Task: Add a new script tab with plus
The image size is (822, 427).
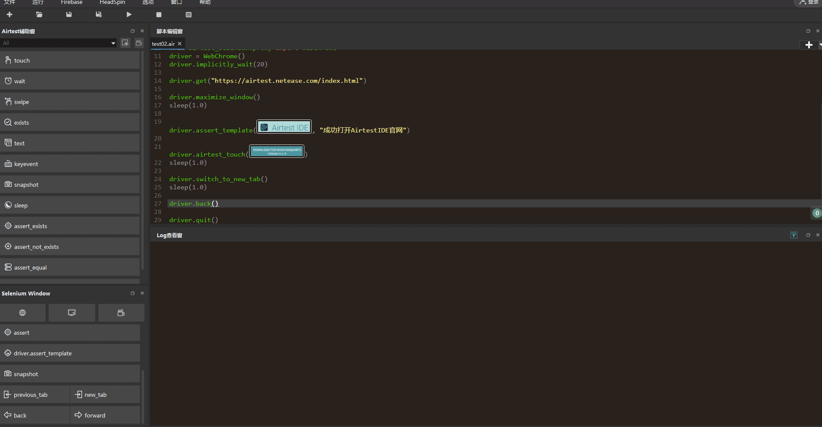Action: pos(809,45)
